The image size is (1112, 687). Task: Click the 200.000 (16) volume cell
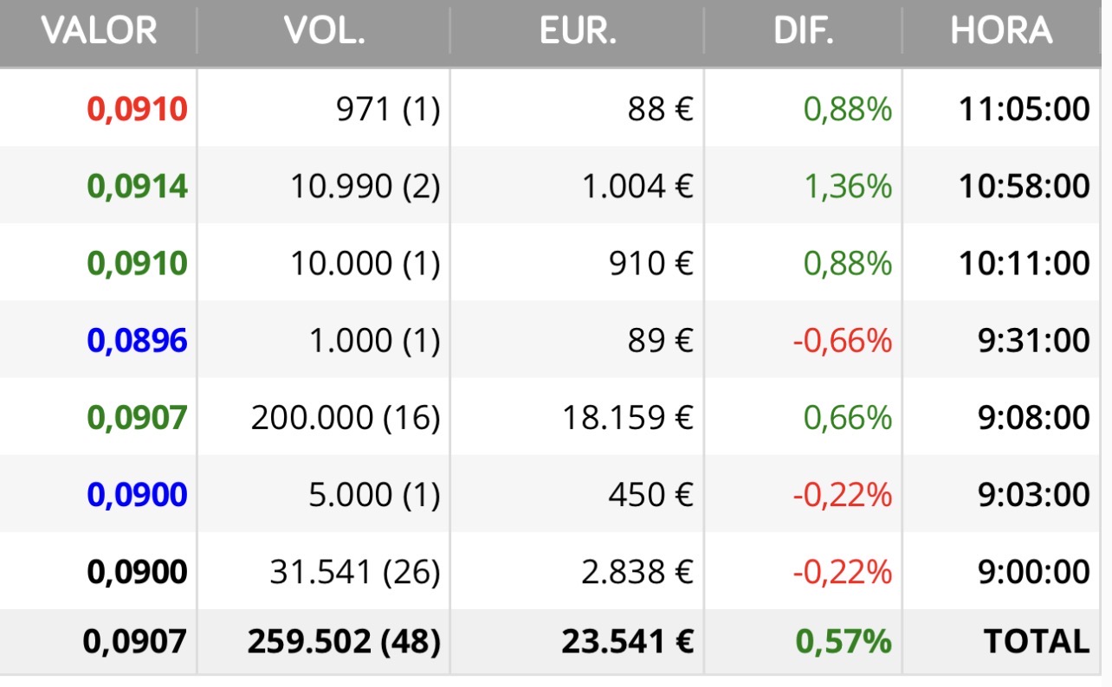[346, 419]
